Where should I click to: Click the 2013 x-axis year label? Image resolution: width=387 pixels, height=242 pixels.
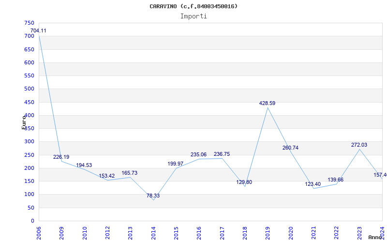click(130, 233)
